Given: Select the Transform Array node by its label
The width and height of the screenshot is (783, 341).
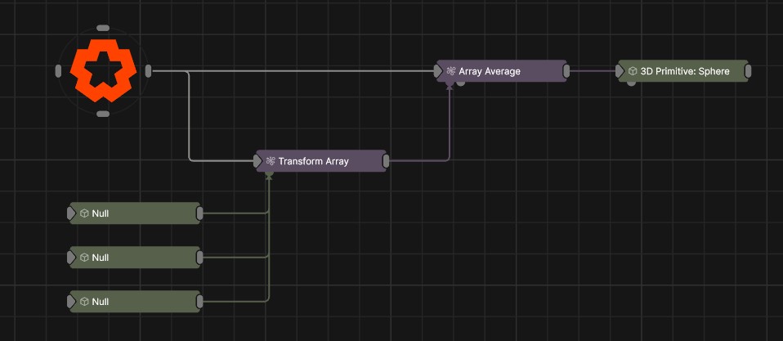Looking at the screenshot, I should [x=313, y=161].
